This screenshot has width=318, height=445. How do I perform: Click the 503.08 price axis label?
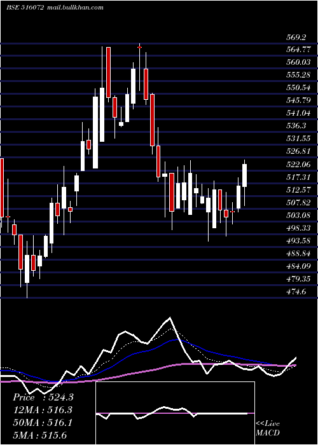(x=298, y=216)
